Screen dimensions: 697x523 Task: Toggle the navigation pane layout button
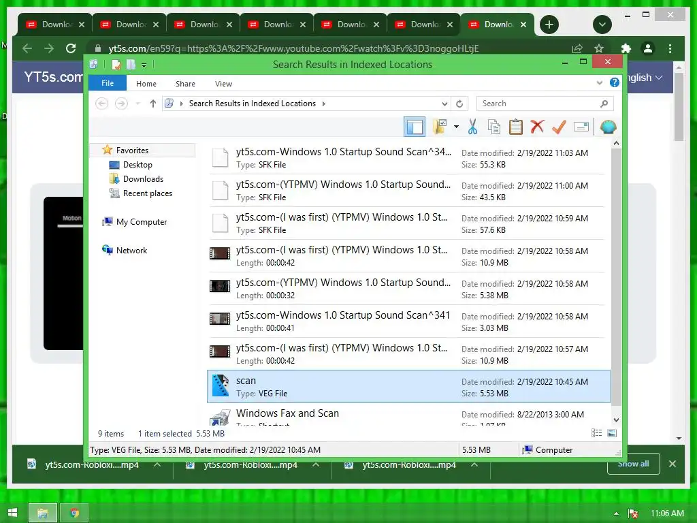[415, 127]
